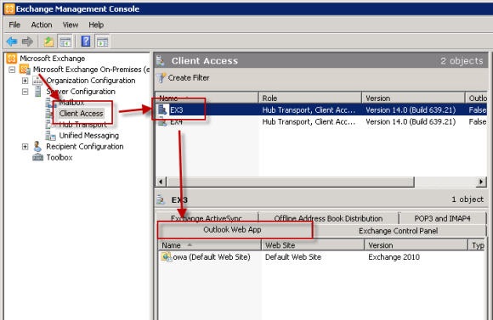
Task: Click the Organization Configuration icon
Action: [x=37, y=81]
